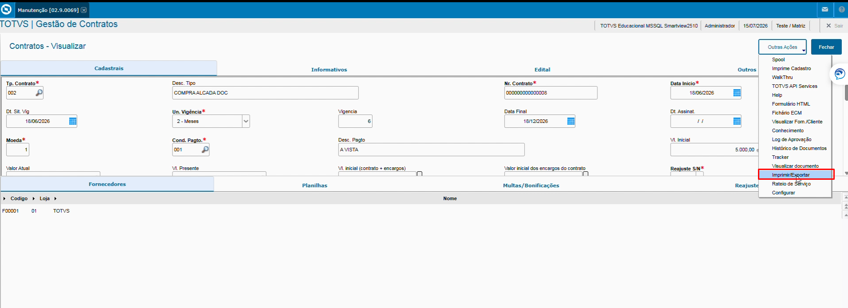Close the Manutenção [02.9.0069] tab
The width and height of the screenshot is (848, 308).
(x=84, y=10)
